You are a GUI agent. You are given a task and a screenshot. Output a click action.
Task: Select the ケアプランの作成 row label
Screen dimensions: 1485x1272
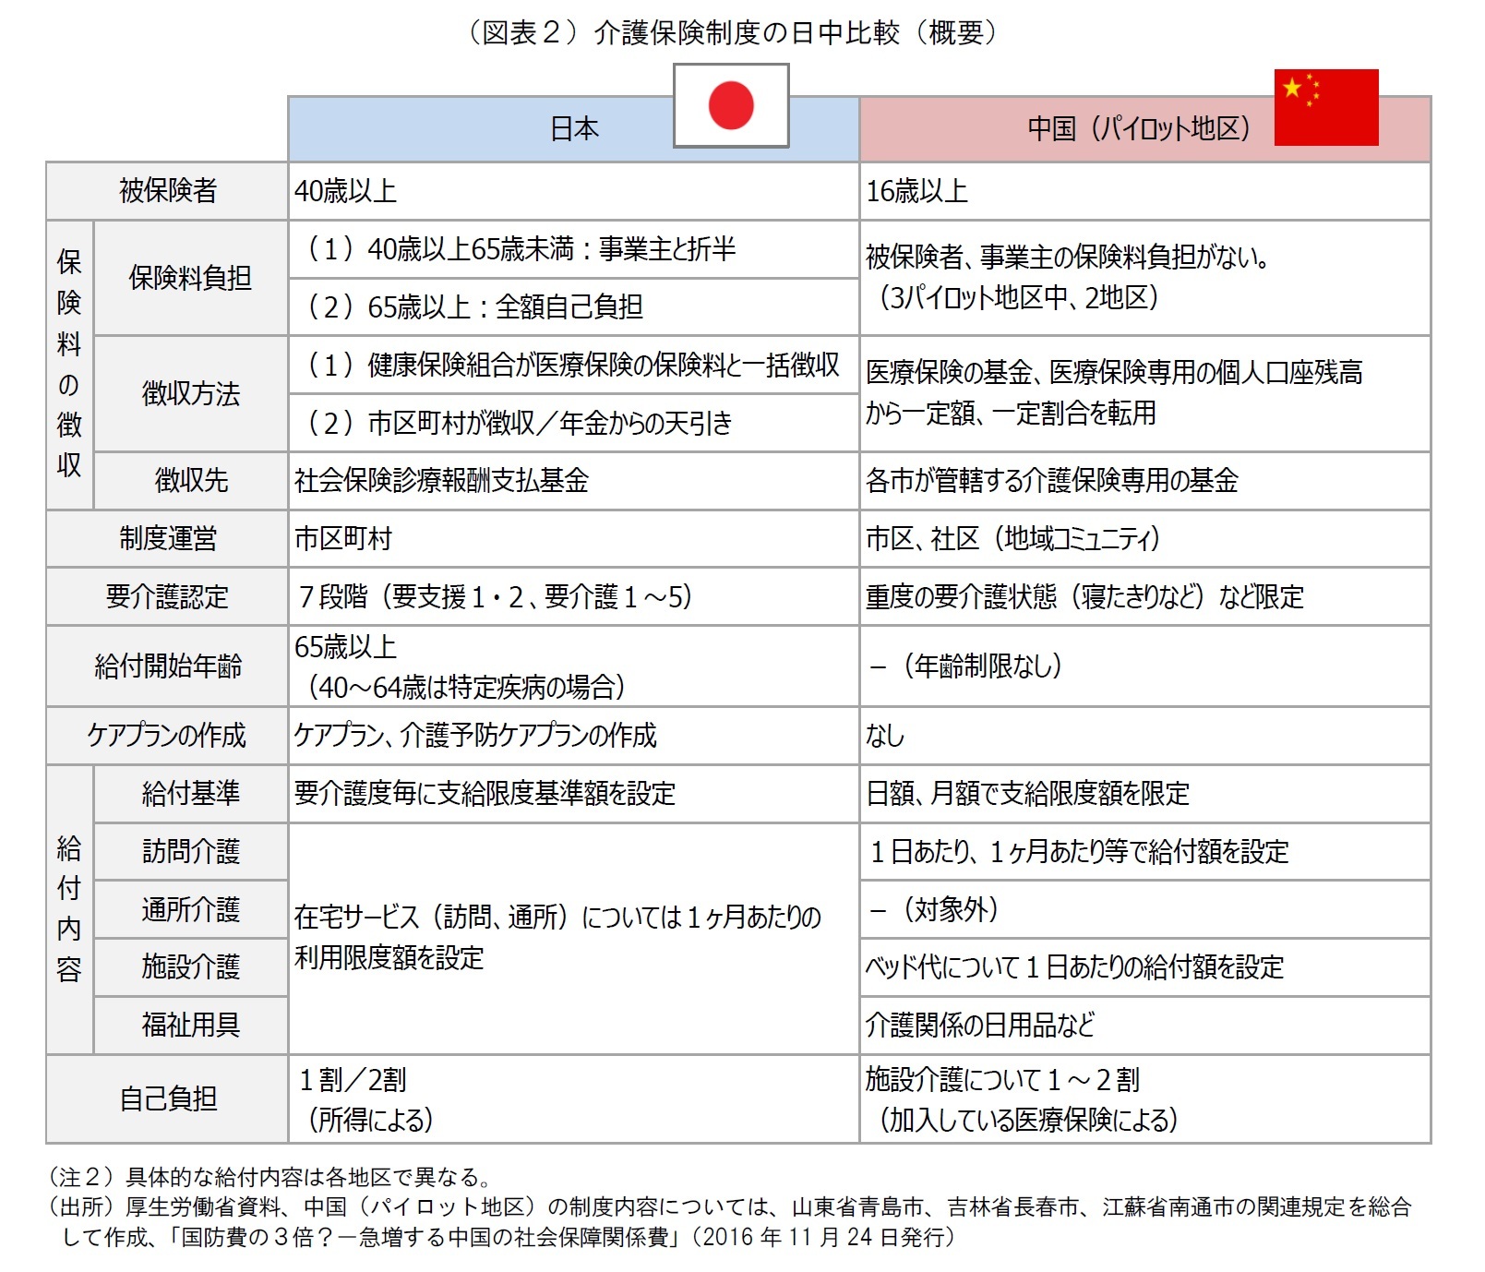pyautogui.click(x=167, y=736)
